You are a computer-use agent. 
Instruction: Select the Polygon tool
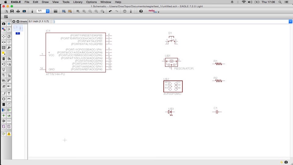coord(9,105)
